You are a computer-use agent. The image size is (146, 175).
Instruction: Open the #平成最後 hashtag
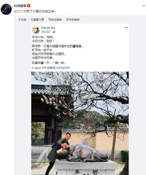(49, 68)
